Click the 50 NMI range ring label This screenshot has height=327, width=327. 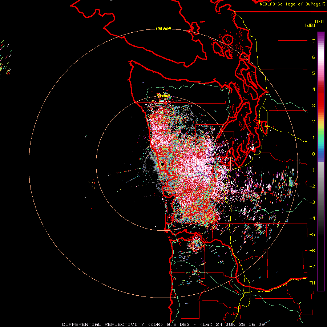point(163,96)
